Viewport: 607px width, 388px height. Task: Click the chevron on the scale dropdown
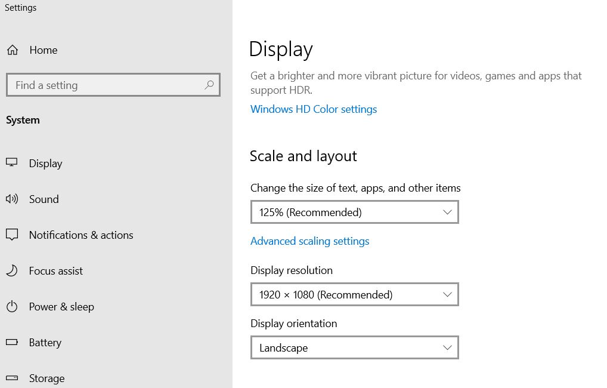click(447, 212)
